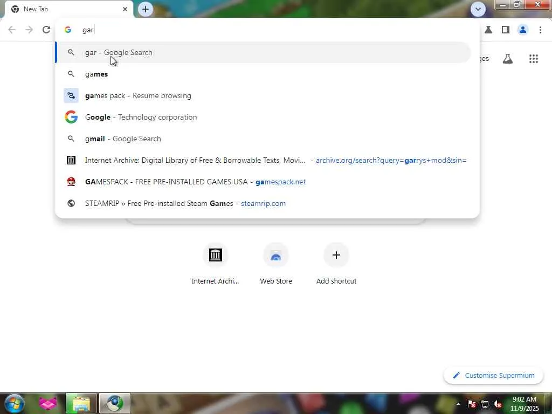Click the forward navigation arrow
This screenshot has height=414, width=552.
coord(29,30)
